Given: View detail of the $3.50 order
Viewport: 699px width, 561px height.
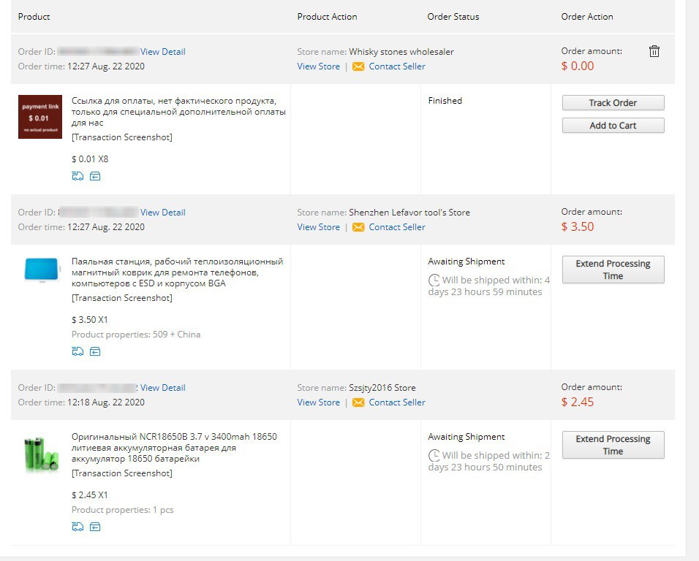Looking at the screenshot, I should click(163, 213).
